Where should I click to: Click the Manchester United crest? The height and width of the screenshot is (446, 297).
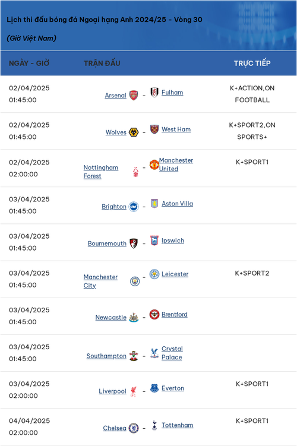(154, 165)
